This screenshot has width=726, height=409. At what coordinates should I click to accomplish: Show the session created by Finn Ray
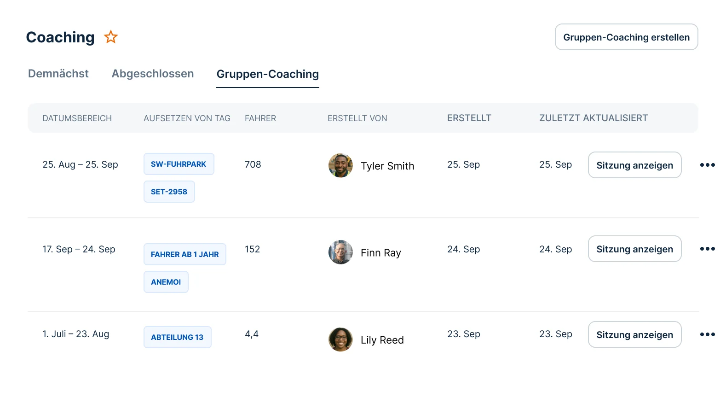(634, 249)
